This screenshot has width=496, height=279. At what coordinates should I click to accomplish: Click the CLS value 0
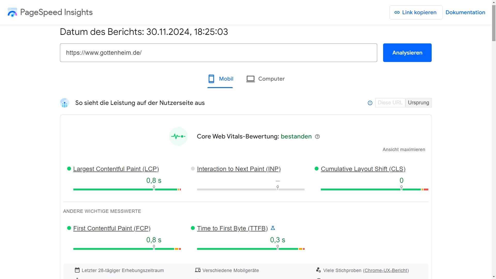point(401,180)
